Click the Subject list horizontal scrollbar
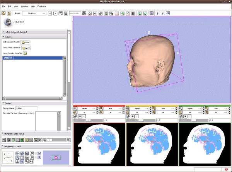The height and width of the screenshot is (172, 232). click(x=32, y=99)
